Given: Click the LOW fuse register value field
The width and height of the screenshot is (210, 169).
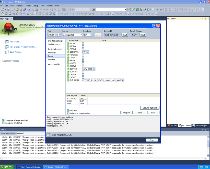Looking at the screenshot, I should click(x=83, y=104).
